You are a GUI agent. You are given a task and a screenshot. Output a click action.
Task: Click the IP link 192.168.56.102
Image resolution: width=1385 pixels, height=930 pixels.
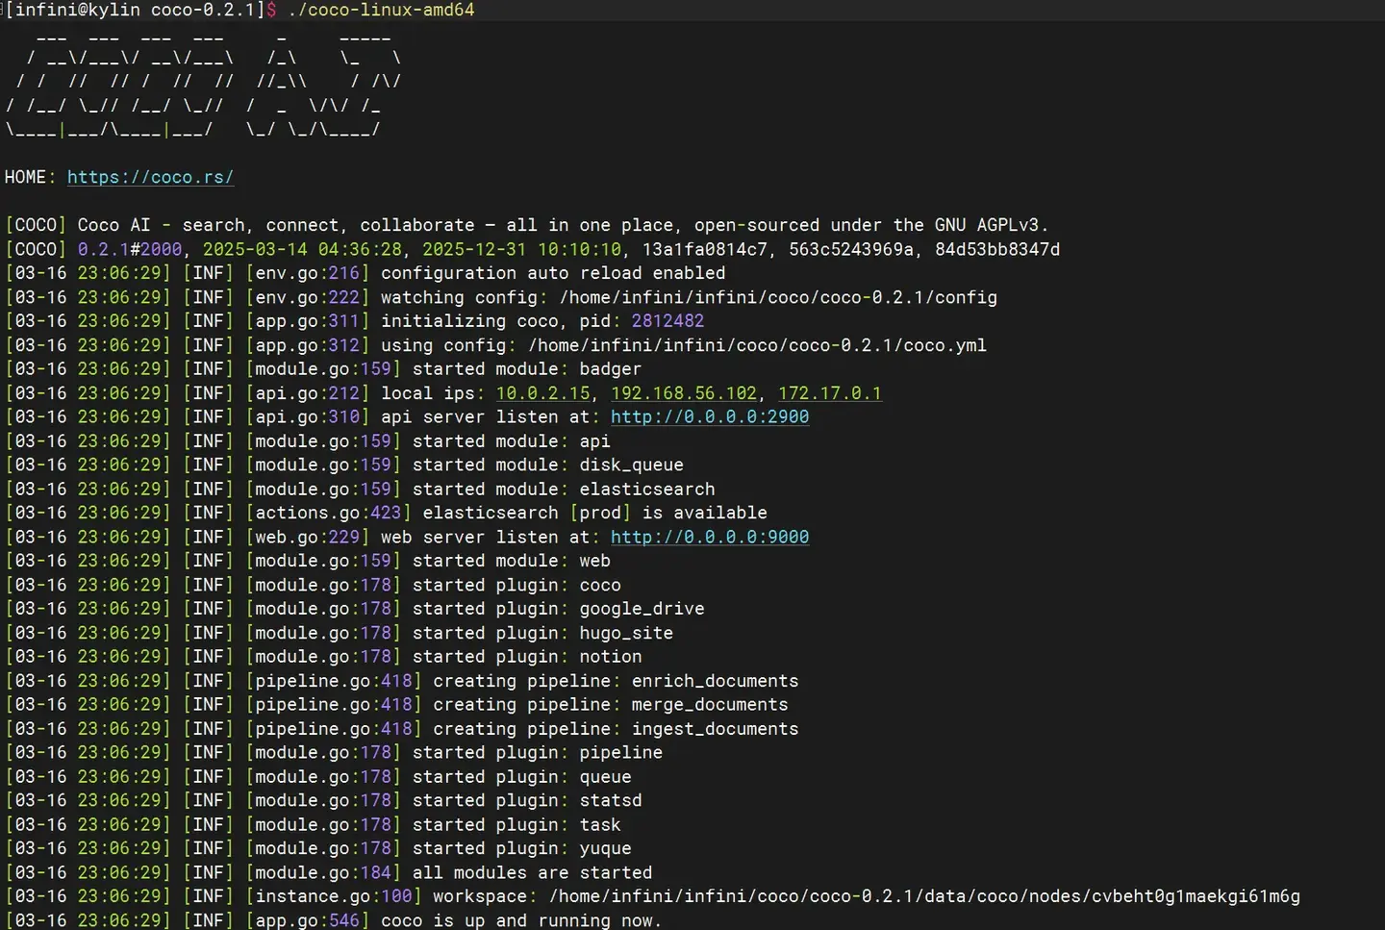(683, 392)
